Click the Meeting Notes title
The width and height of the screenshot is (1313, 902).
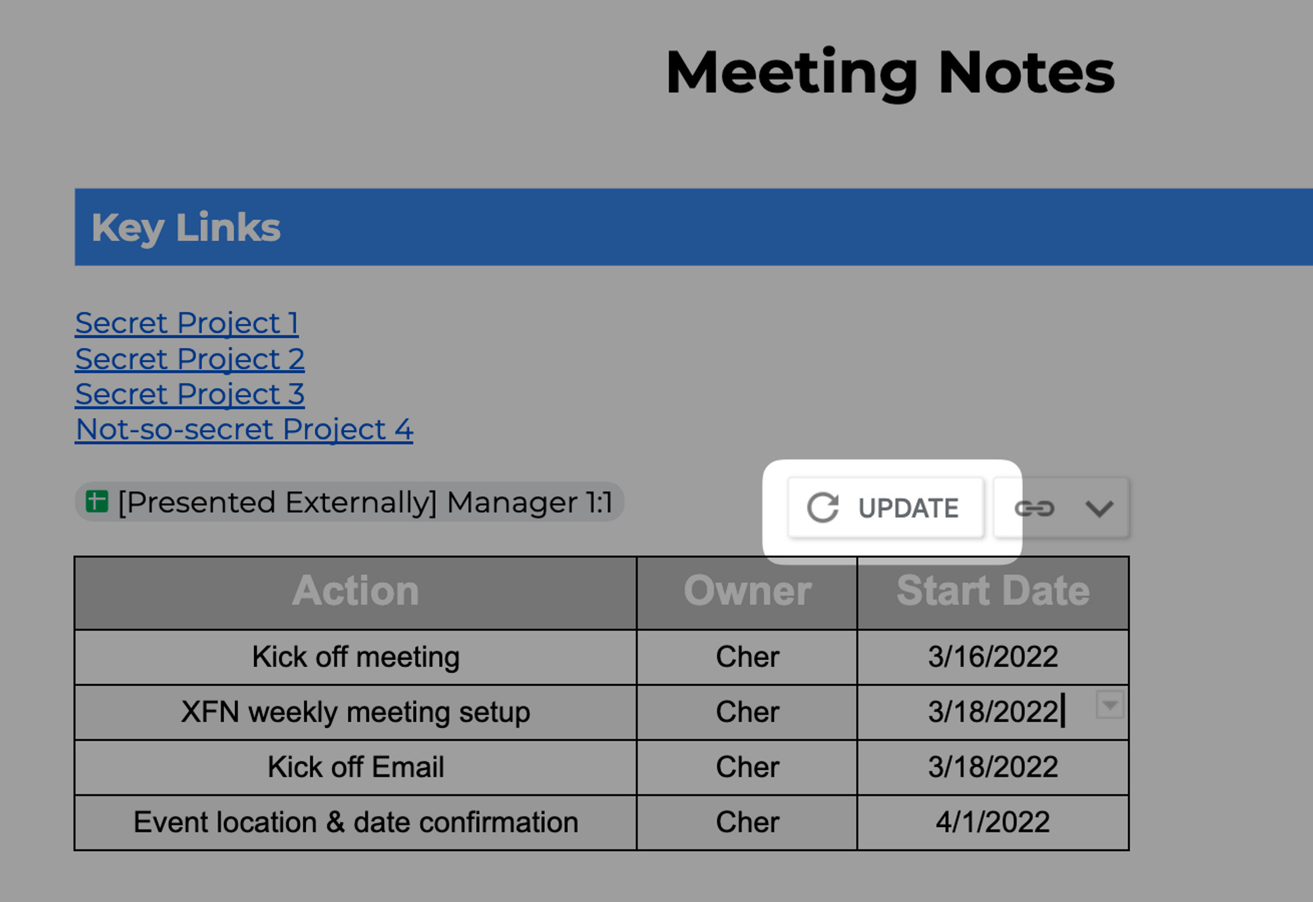pos(890,73)
